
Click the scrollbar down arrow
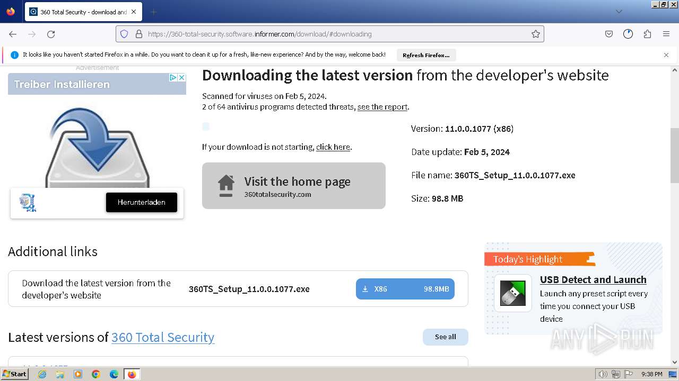coord(675,362)
